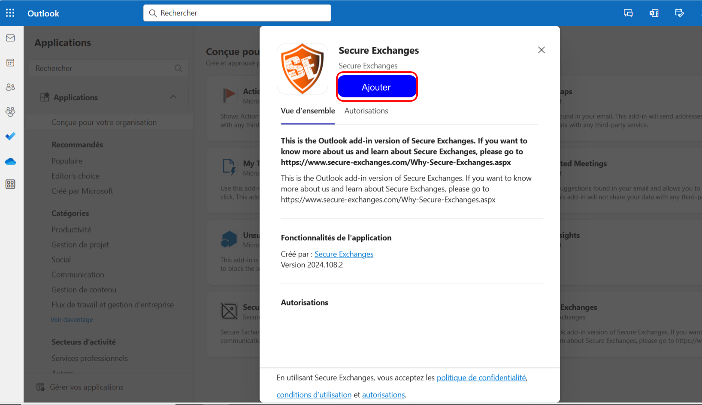702x405 pixels.
Task: Click the Fonctionnalités de l'application heading
Action: pyautogui.click(x=336, y=238)
